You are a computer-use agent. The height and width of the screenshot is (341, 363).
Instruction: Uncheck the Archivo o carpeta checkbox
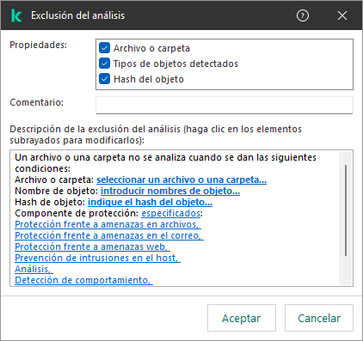(104, 48)
